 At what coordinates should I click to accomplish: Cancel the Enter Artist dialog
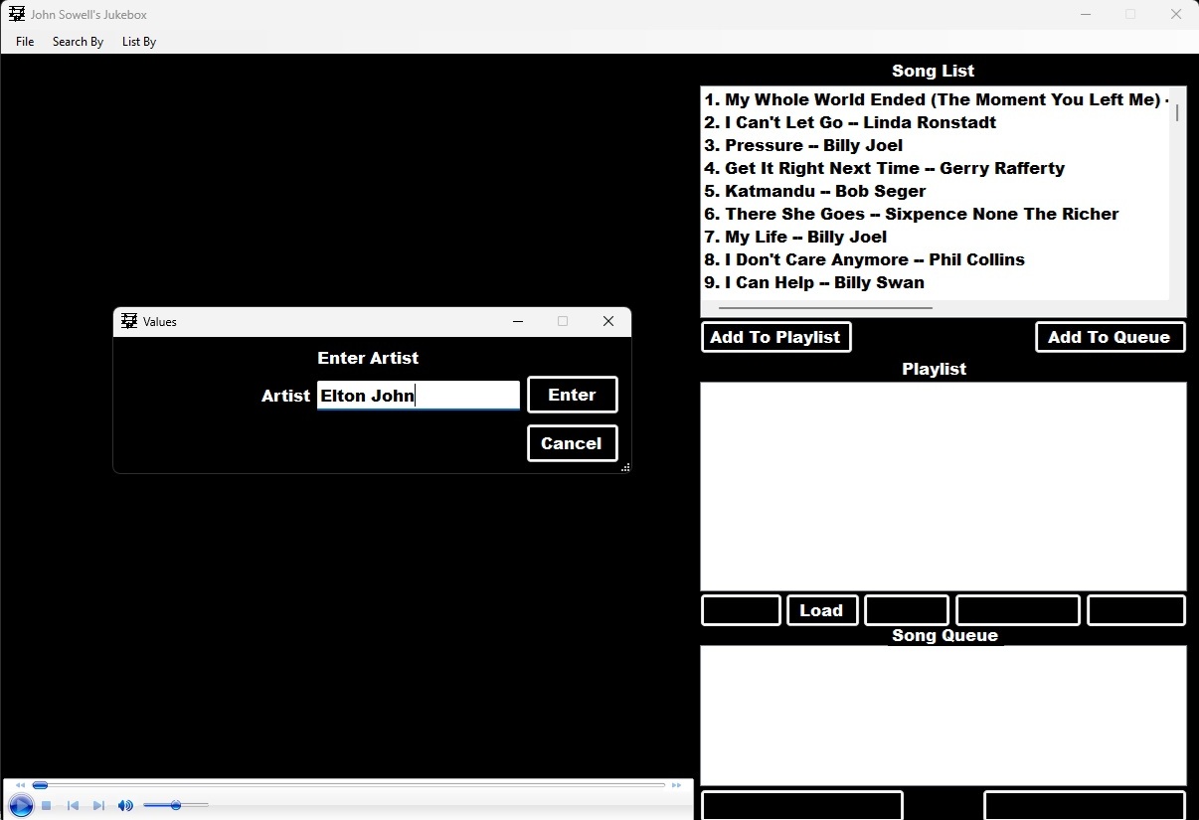(572, 443)
